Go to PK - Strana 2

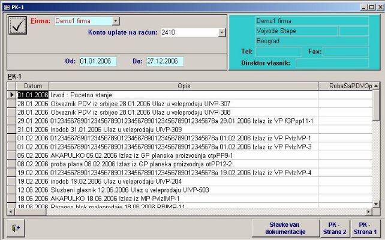point(336,228)
